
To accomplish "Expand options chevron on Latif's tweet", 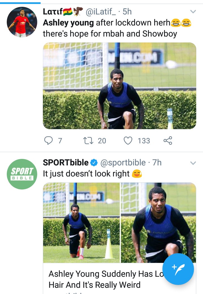I will 193,12.
